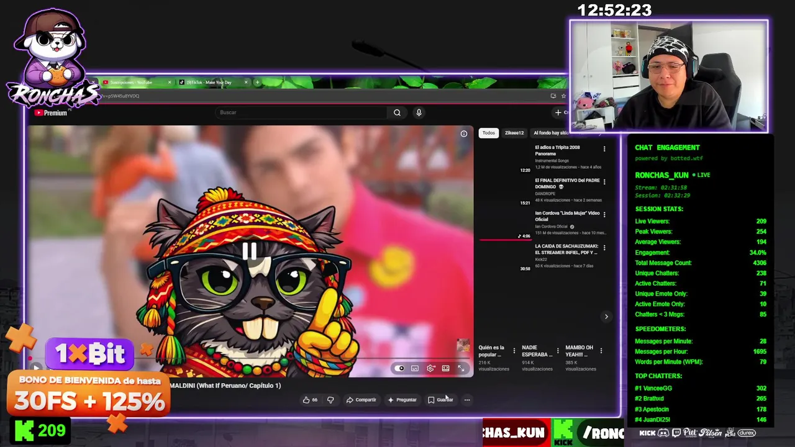The width and height of the screenshot is (795, 447).
Task: Open options menu for El FINAL DEFINITIVO video
Action: [x=604, y=182]
